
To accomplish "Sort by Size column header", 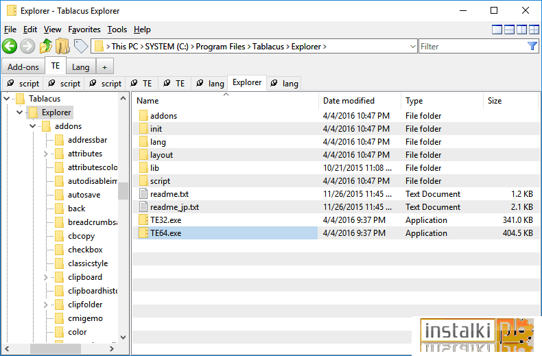I will coord(510,101).
